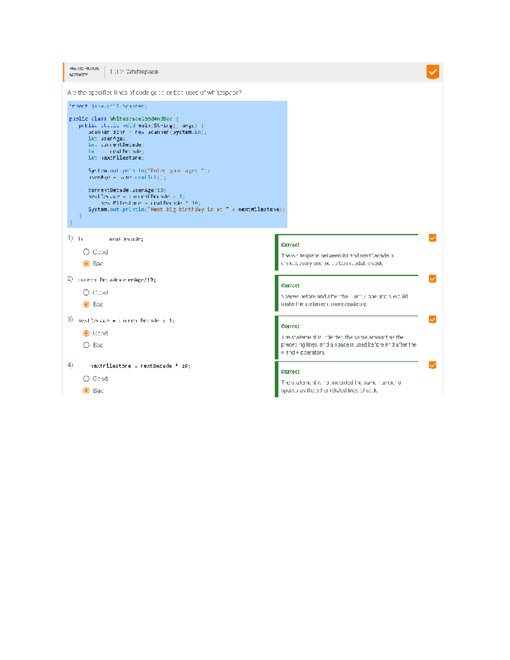The width and height of the screenshot is (510, 660).
Task: Click the orange completion shield on the activity header
Action: tap(433, 72)
